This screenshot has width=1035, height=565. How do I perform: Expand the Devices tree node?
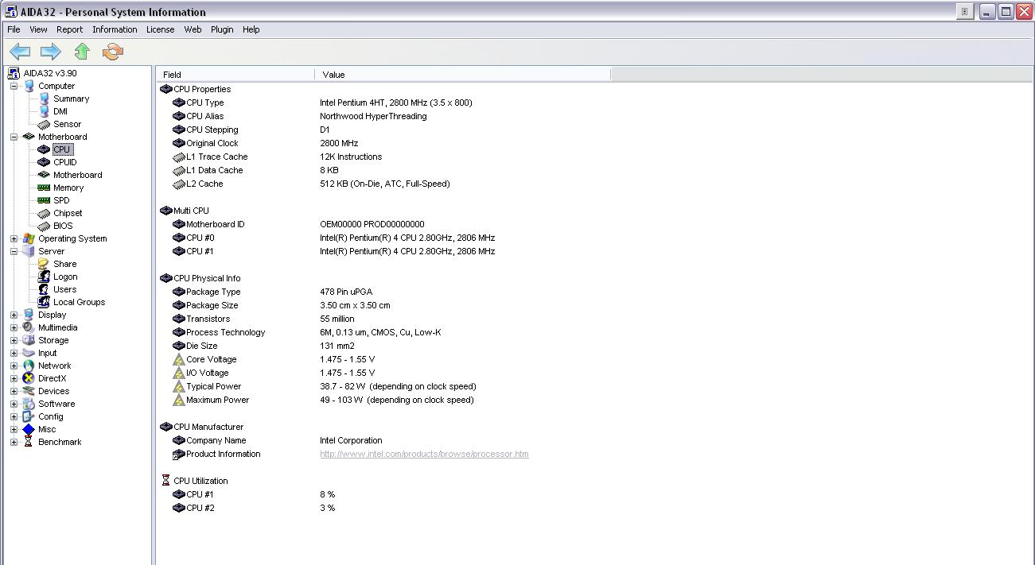14,391
